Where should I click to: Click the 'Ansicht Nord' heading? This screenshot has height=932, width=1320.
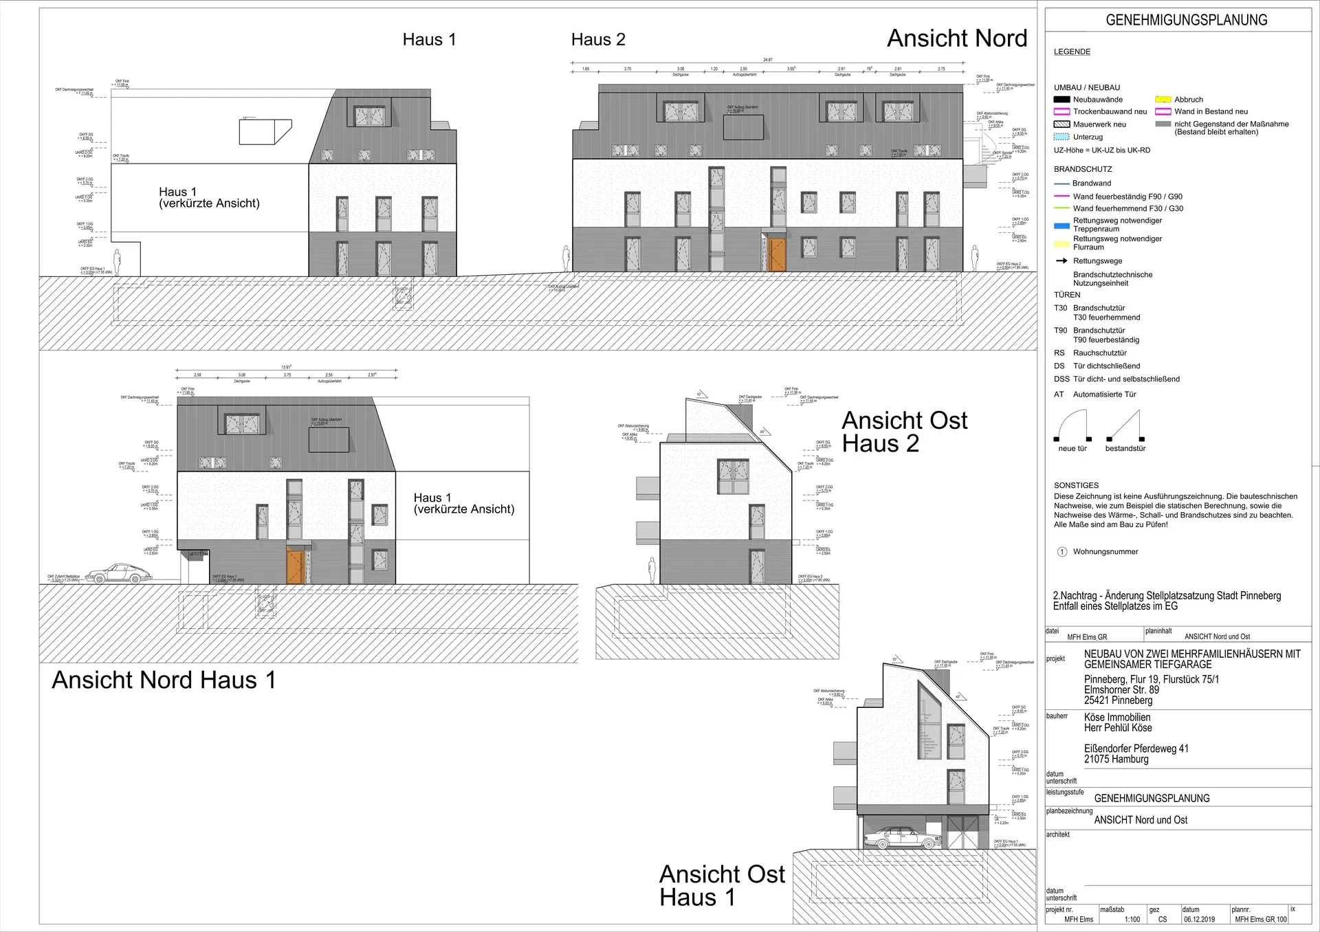[x=956, y=38]
